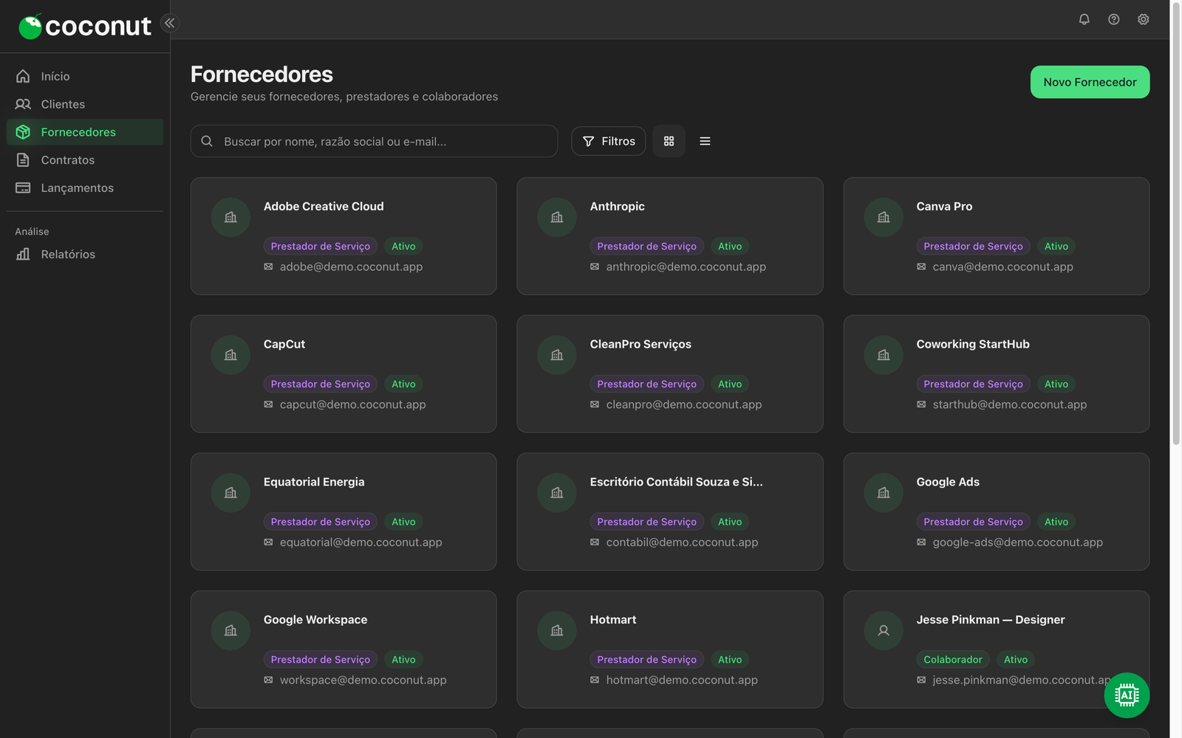Select Fornecedores in sidebar
Screen dimensions: 1182x738
coord(85,132)
